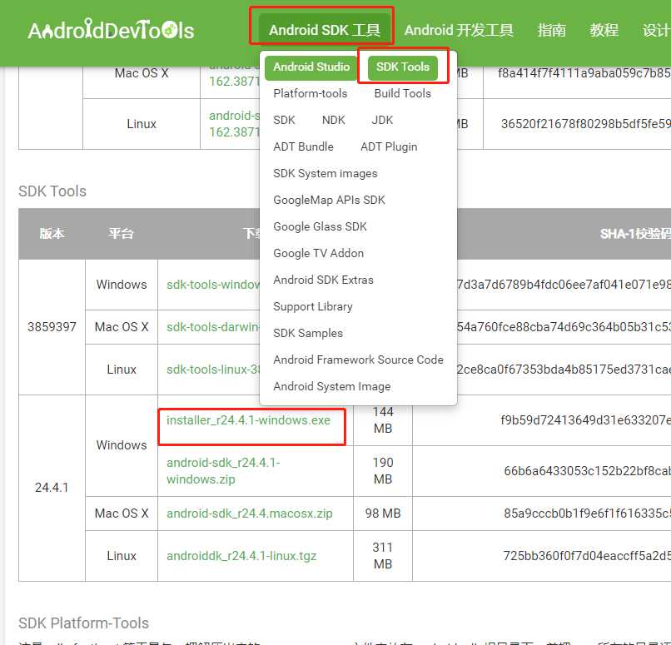Click the sdk-tools-linux download link
671x645 pixels.
coord(212,370)
